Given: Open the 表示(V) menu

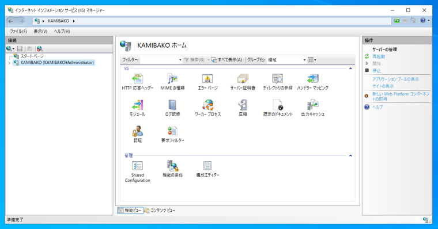Looking at the screenshot, I should [x=40, y=31].
